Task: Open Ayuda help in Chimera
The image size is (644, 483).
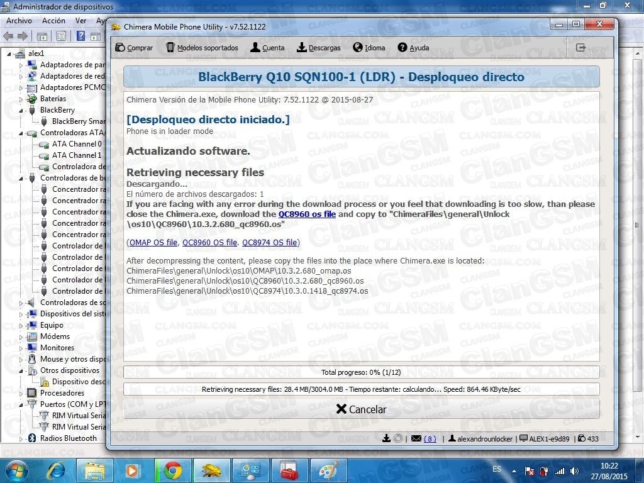Action: (413, 48)
